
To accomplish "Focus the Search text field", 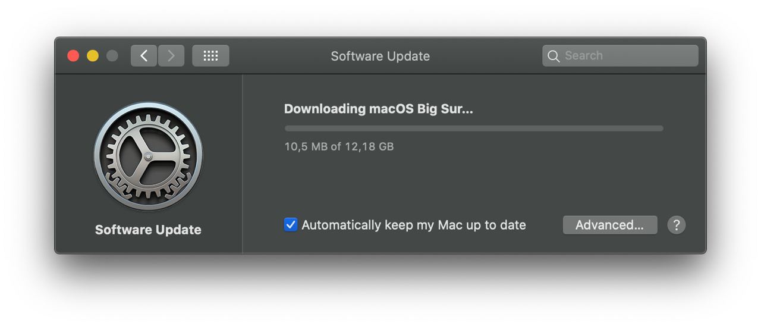I will point(620,56).
